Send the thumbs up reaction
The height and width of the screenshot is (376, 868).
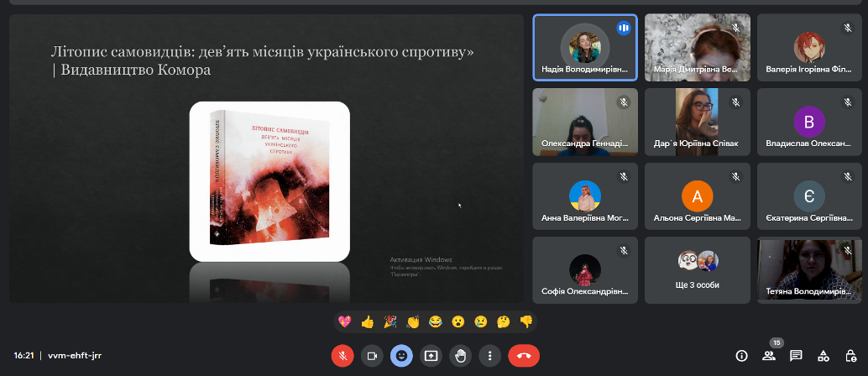point(367,321)
